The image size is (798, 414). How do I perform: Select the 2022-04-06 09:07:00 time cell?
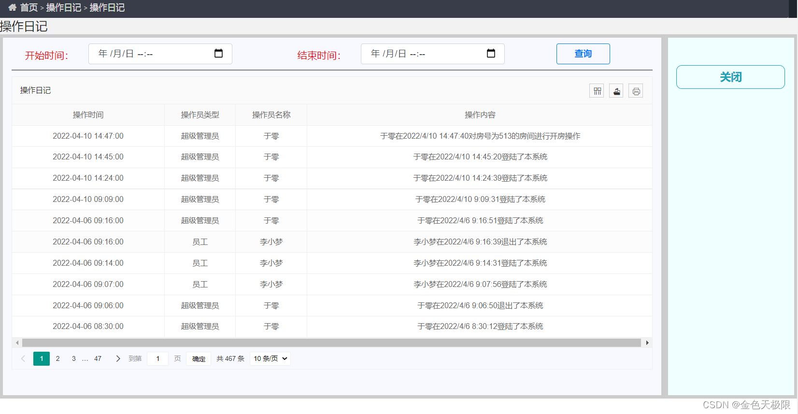pyautogui.click(x=88, y=285)
